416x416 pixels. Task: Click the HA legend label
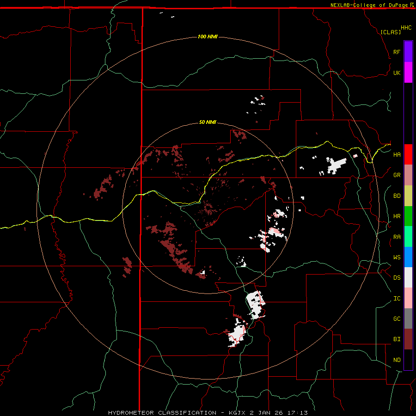(397, 155)
